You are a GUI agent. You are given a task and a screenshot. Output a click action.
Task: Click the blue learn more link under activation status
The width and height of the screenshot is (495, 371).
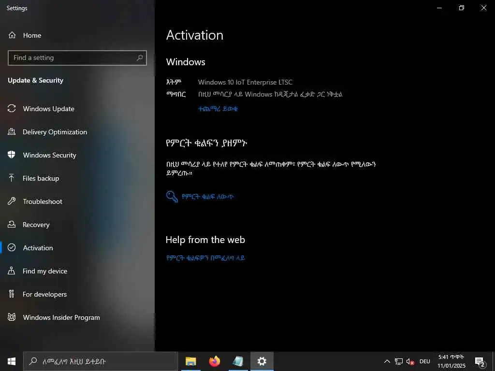point(218,109)
